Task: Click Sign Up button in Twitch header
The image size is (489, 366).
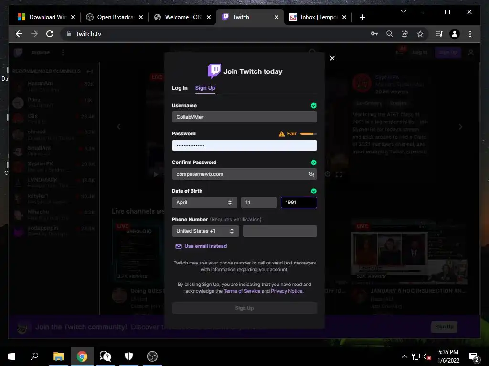Action: [448, 52]
